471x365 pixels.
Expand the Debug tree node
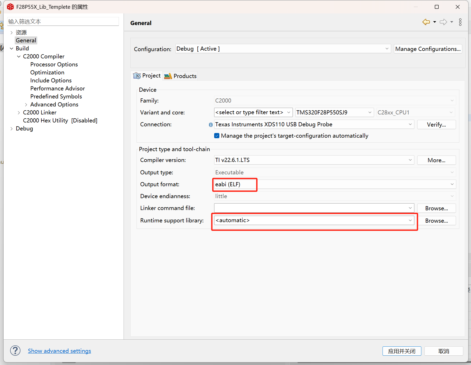pos(11,129)
